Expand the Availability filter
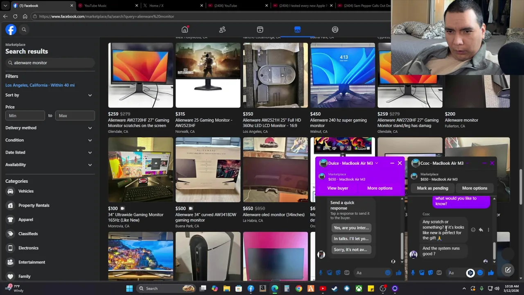524x295 pixels. [x=49, y=165]
